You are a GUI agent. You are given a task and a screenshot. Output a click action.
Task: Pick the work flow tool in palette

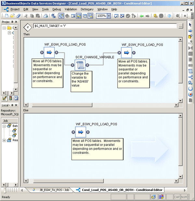pyautogui.click(x=190, y=31)
